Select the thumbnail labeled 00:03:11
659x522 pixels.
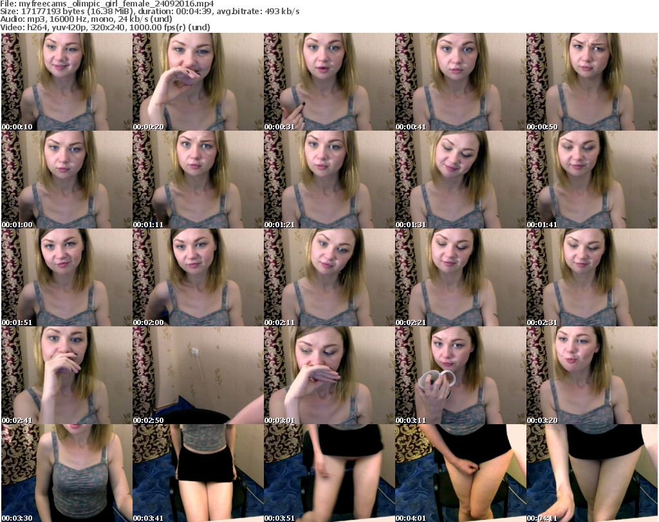click(460, 375)
